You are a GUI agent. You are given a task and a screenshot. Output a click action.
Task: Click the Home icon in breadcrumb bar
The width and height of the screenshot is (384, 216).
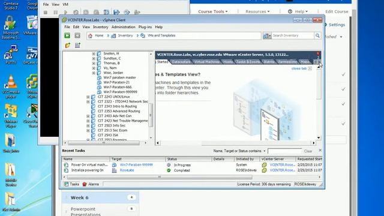pyautogui.click(x=90, y=36)
